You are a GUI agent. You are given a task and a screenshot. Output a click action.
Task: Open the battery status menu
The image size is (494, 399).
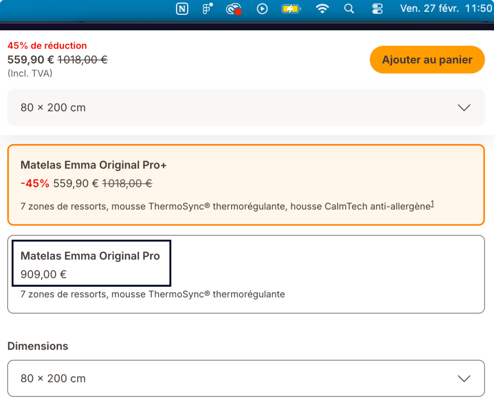pos(291,9)
